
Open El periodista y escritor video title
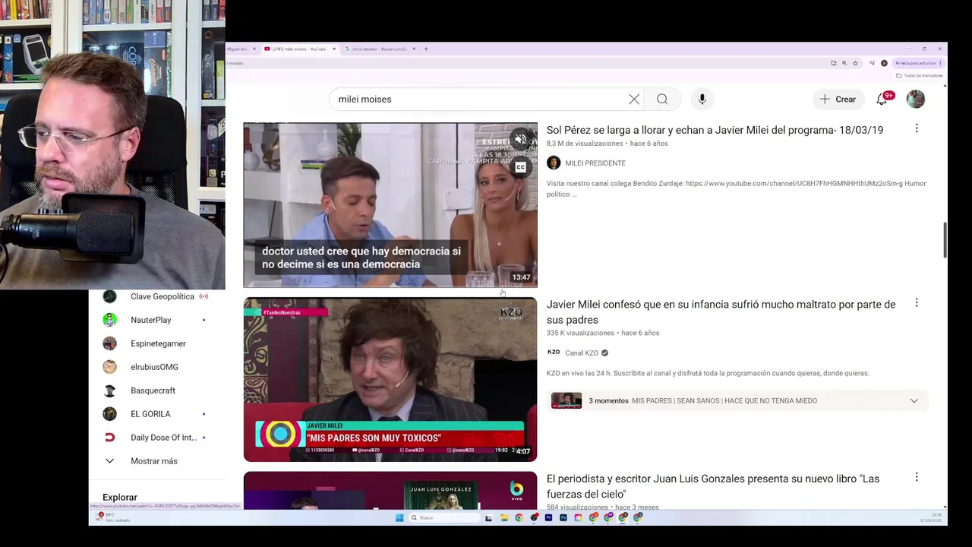click(x=713, y=486)
